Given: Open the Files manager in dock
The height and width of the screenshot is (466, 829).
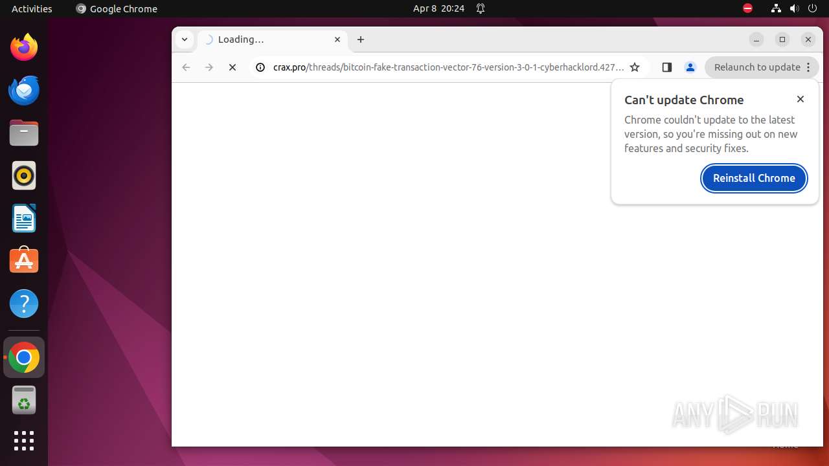Looking at the screenshot, I should pyautogui.click(x=24, y=133).
